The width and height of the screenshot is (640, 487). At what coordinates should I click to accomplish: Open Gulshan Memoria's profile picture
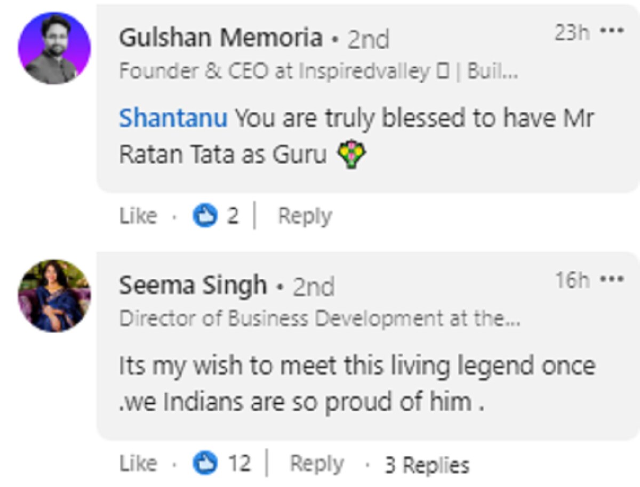pyautogui.click(x=54, y=48)
